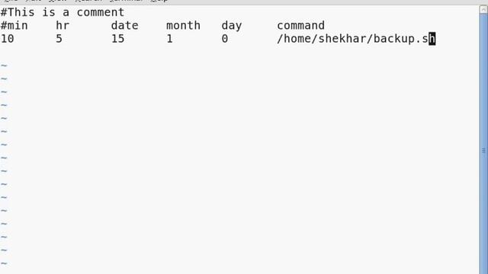This screenshot has height=274, width=488.
Task: Open the File menu in terminal
Action: [x=11, y=1]
